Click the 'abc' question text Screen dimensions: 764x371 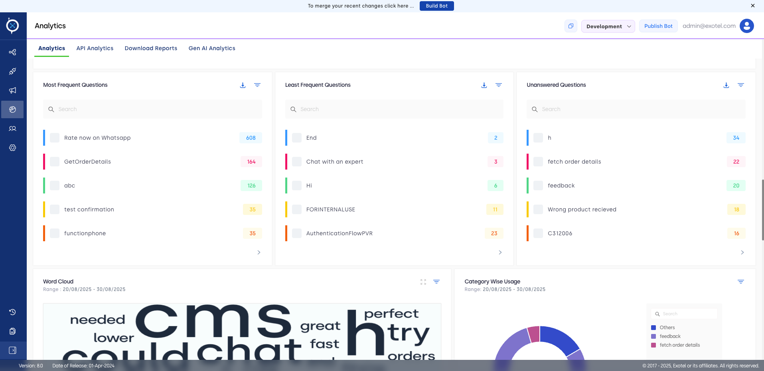[69, 185]
